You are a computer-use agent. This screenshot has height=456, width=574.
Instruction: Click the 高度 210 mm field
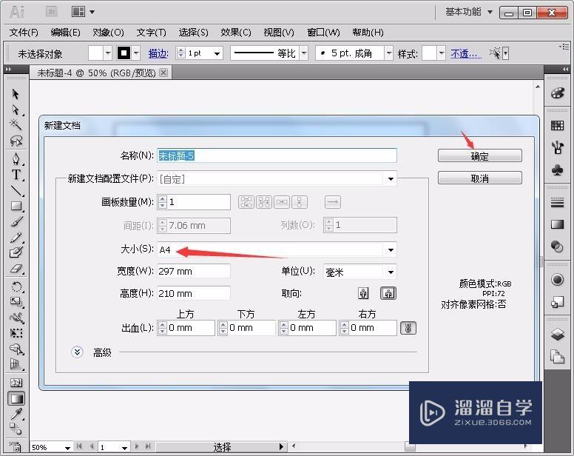tap(194, 293)
